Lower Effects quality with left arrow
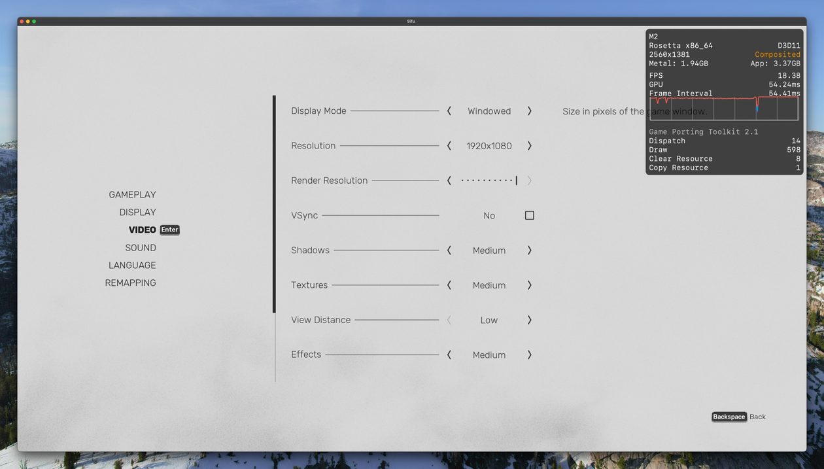The height and width of the screenshot is (469, 824). point(449,355)
